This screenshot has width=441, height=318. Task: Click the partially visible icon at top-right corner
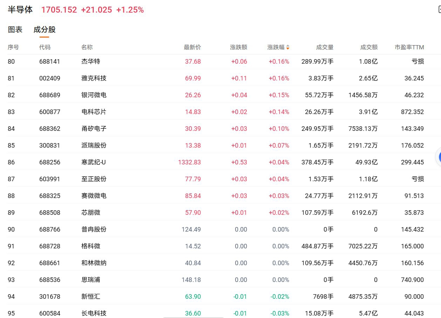439,9
